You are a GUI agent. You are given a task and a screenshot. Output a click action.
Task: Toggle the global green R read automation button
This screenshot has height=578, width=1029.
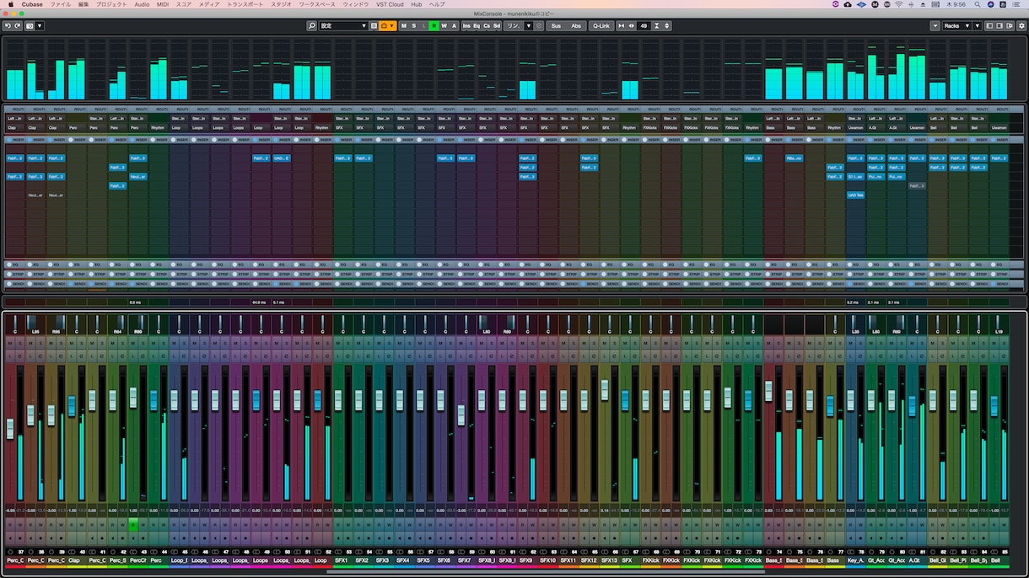pyautogui.click(x=434, y=26)
